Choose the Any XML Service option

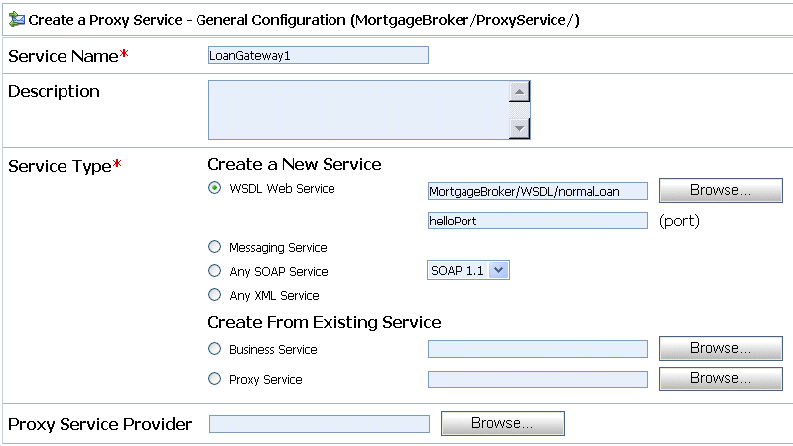215,295
